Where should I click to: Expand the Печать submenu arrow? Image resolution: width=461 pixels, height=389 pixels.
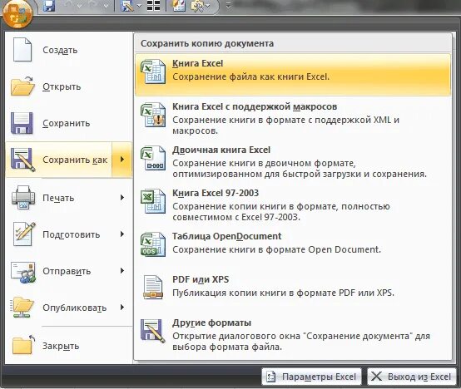tap(122, 198)
